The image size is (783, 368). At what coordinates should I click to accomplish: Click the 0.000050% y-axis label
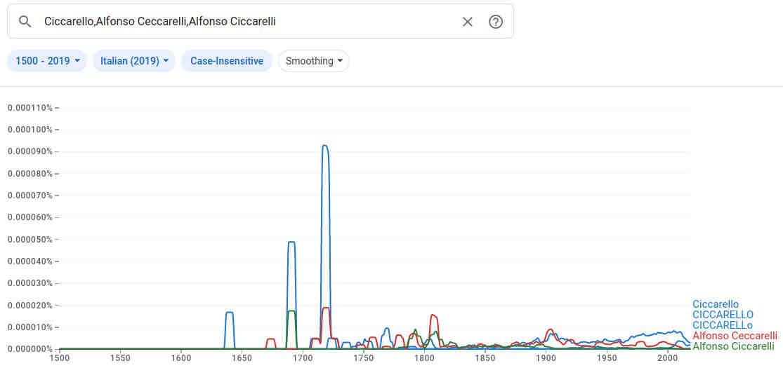30,240
